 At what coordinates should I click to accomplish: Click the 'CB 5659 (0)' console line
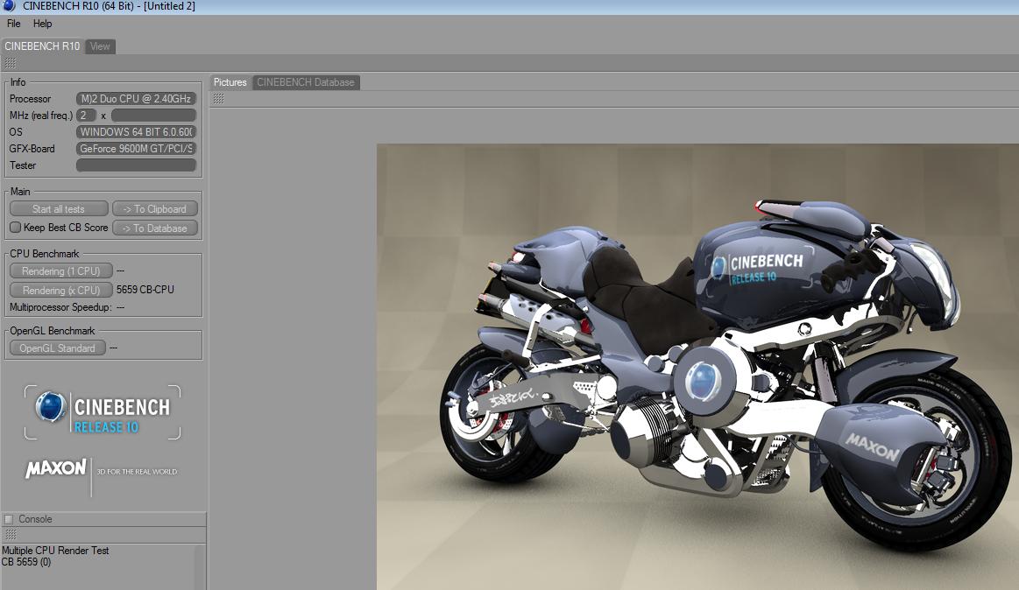click(26, 562)
